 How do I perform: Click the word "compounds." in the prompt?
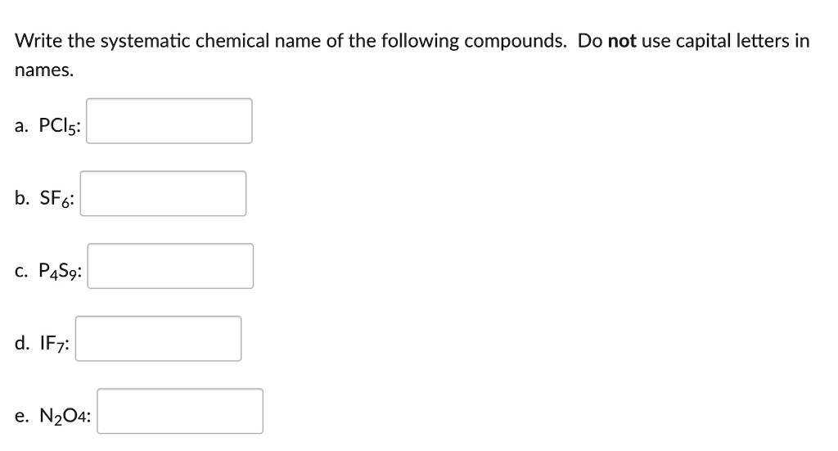515,41
